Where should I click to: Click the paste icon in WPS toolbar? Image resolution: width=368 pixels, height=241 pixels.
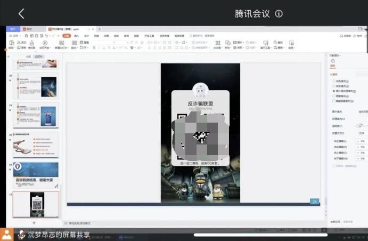11,44
